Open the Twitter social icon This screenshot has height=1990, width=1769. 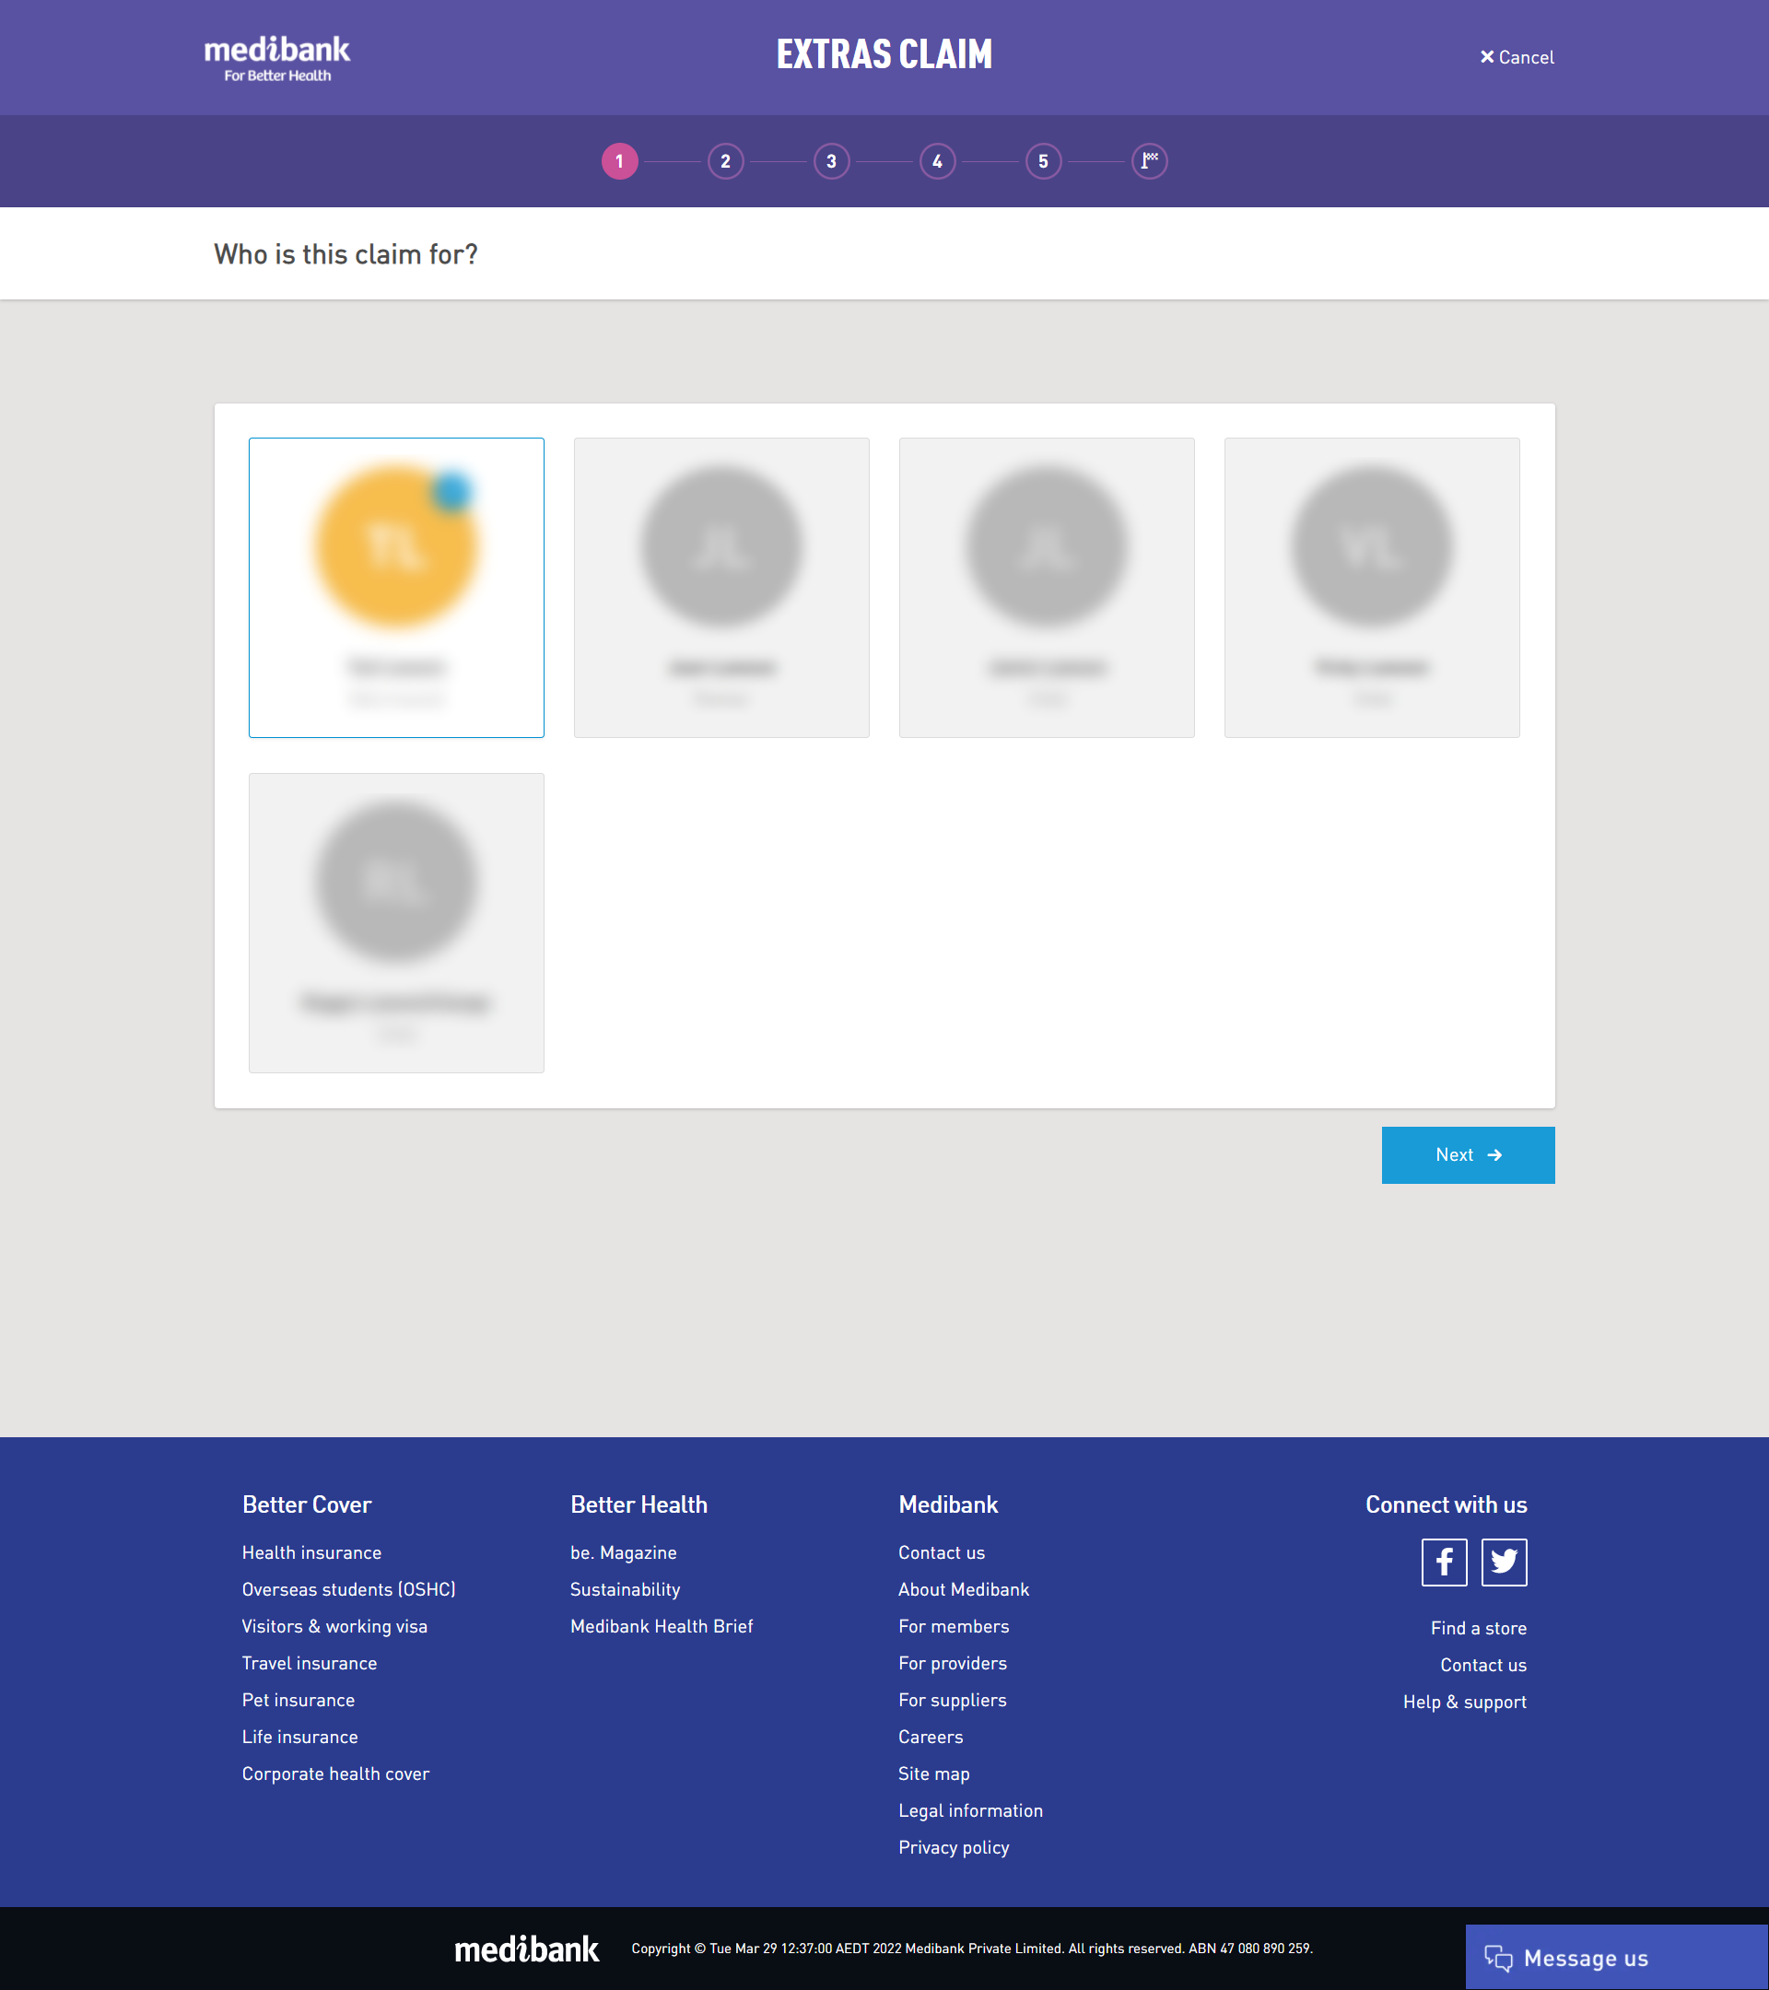coord(1505,1563)
